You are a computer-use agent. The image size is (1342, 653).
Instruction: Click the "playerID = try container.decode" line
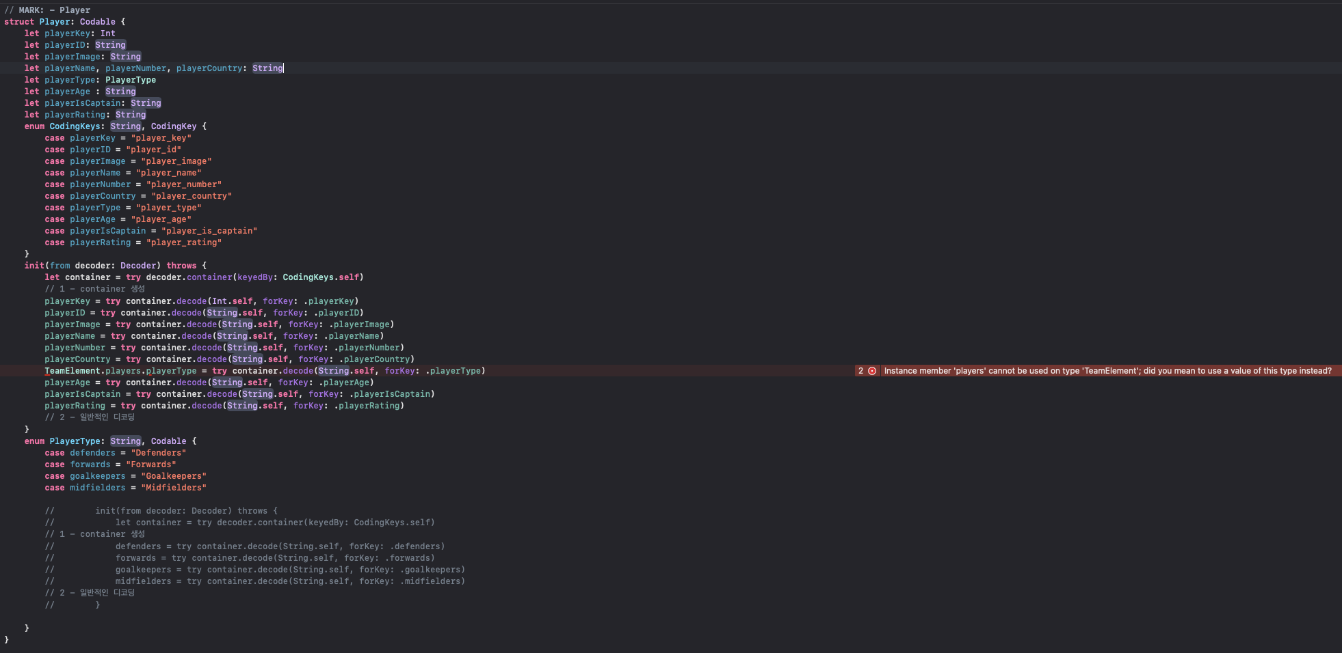coord(205,313)
